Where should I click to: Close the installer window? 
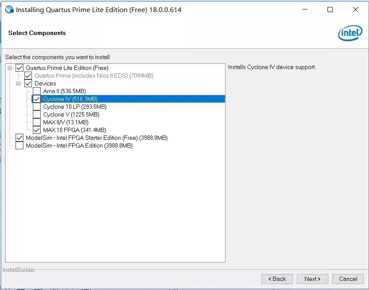(x=356, y=9)
